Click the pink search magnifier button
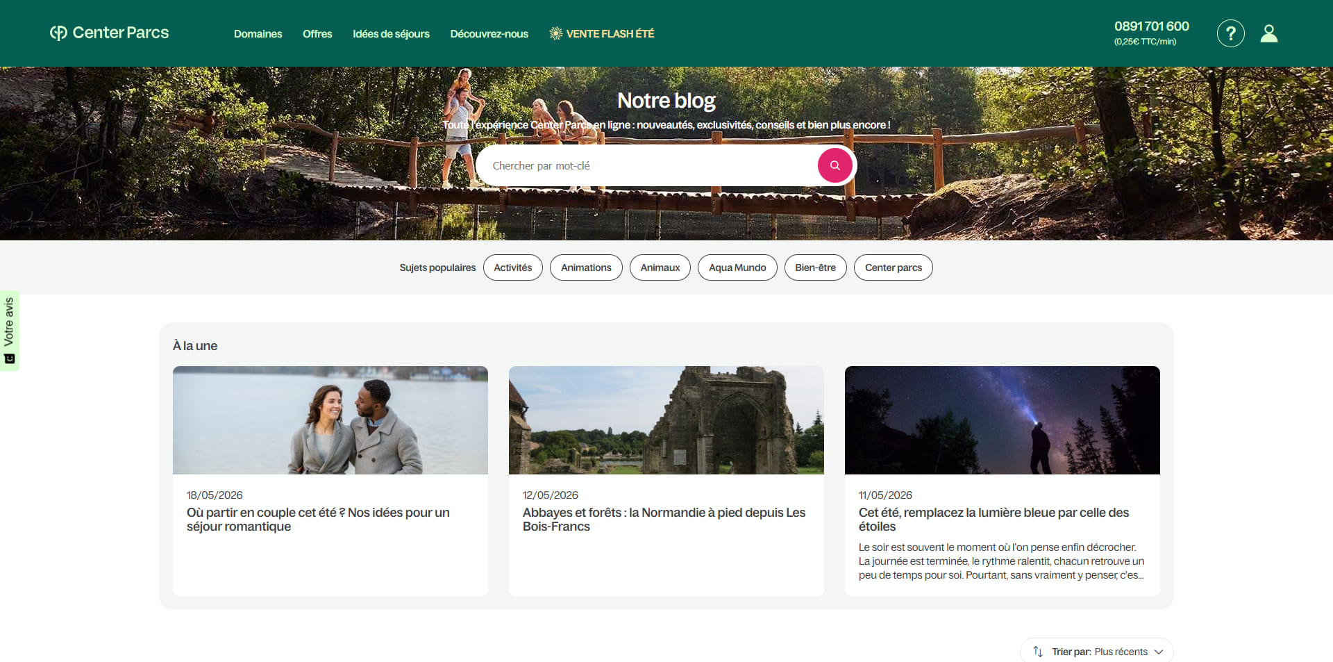Viewport: 1333px width, 662px height. [x=835, y=165]
